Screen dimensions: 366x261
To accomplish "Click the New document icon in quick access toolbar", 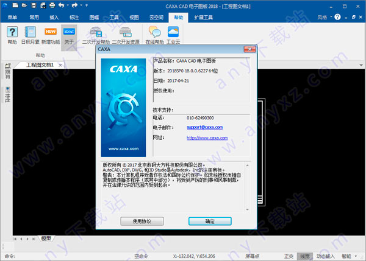I will [x=15, y=5].
